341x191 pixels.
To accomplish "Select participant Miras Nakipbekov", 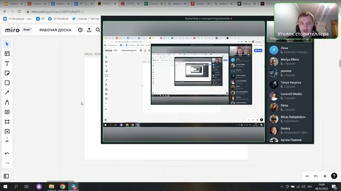I will 289,119.
